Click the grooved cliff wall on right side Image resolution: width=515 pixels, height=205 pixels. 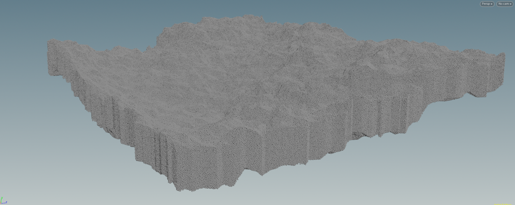click(x=391, y=114)
